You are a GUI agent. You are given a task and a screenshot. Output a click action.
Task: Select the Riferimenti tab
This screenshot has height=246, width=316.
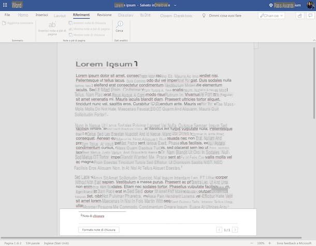coord(81,15)
